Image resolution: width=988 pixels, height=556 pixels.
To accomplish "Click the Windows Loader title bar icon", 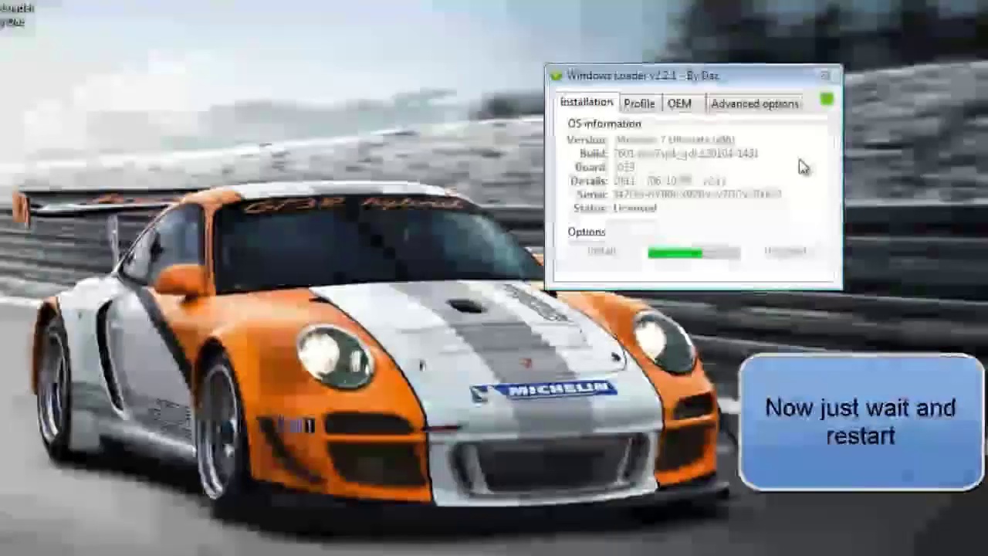I will tap(556, 76).
